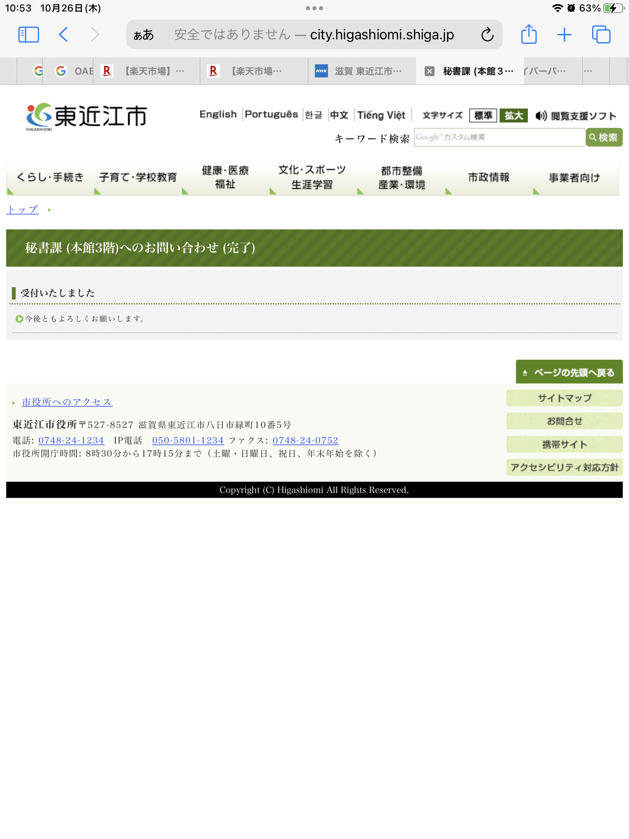
Task: Tap the three-dot multitasking control
Action: click(314, 8)
